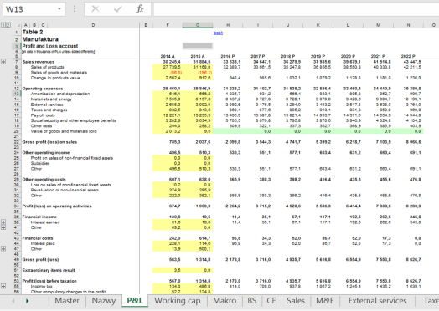Click the Manufaktura heading cell
Viewport: 439px width, 311px height.
[x=40, y=39]
